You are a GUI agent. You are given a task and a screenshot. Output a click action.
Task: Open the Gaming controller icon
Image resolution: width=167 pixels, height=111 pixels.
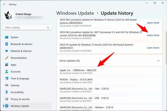coord(7,85)
